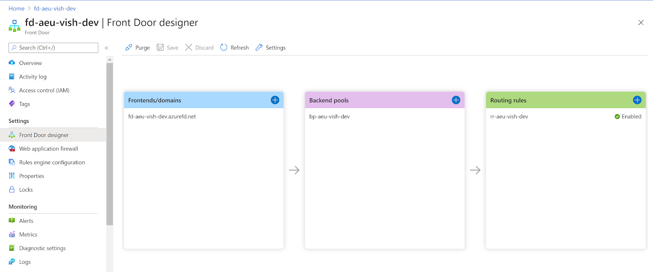The image size is (653, 272).
Task: Click the Locks padlock icon
Action: click(12, 189)
